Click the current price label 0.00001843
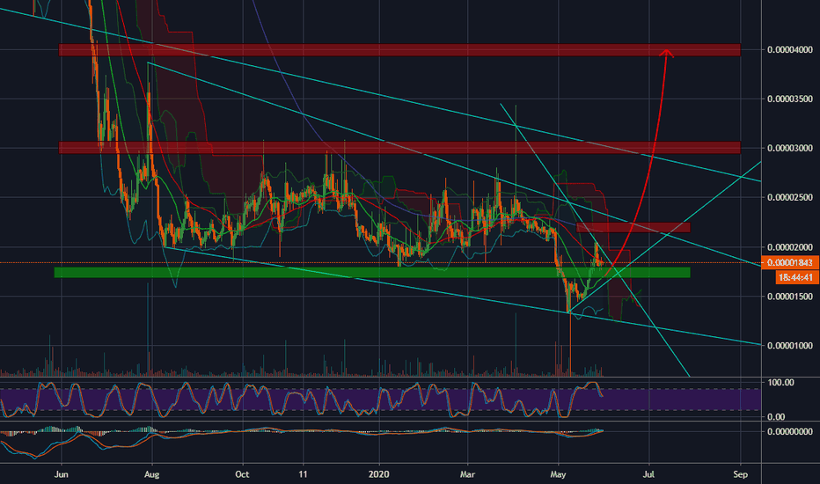The width and height of the screenshot is (820, 484). (790, 262)
